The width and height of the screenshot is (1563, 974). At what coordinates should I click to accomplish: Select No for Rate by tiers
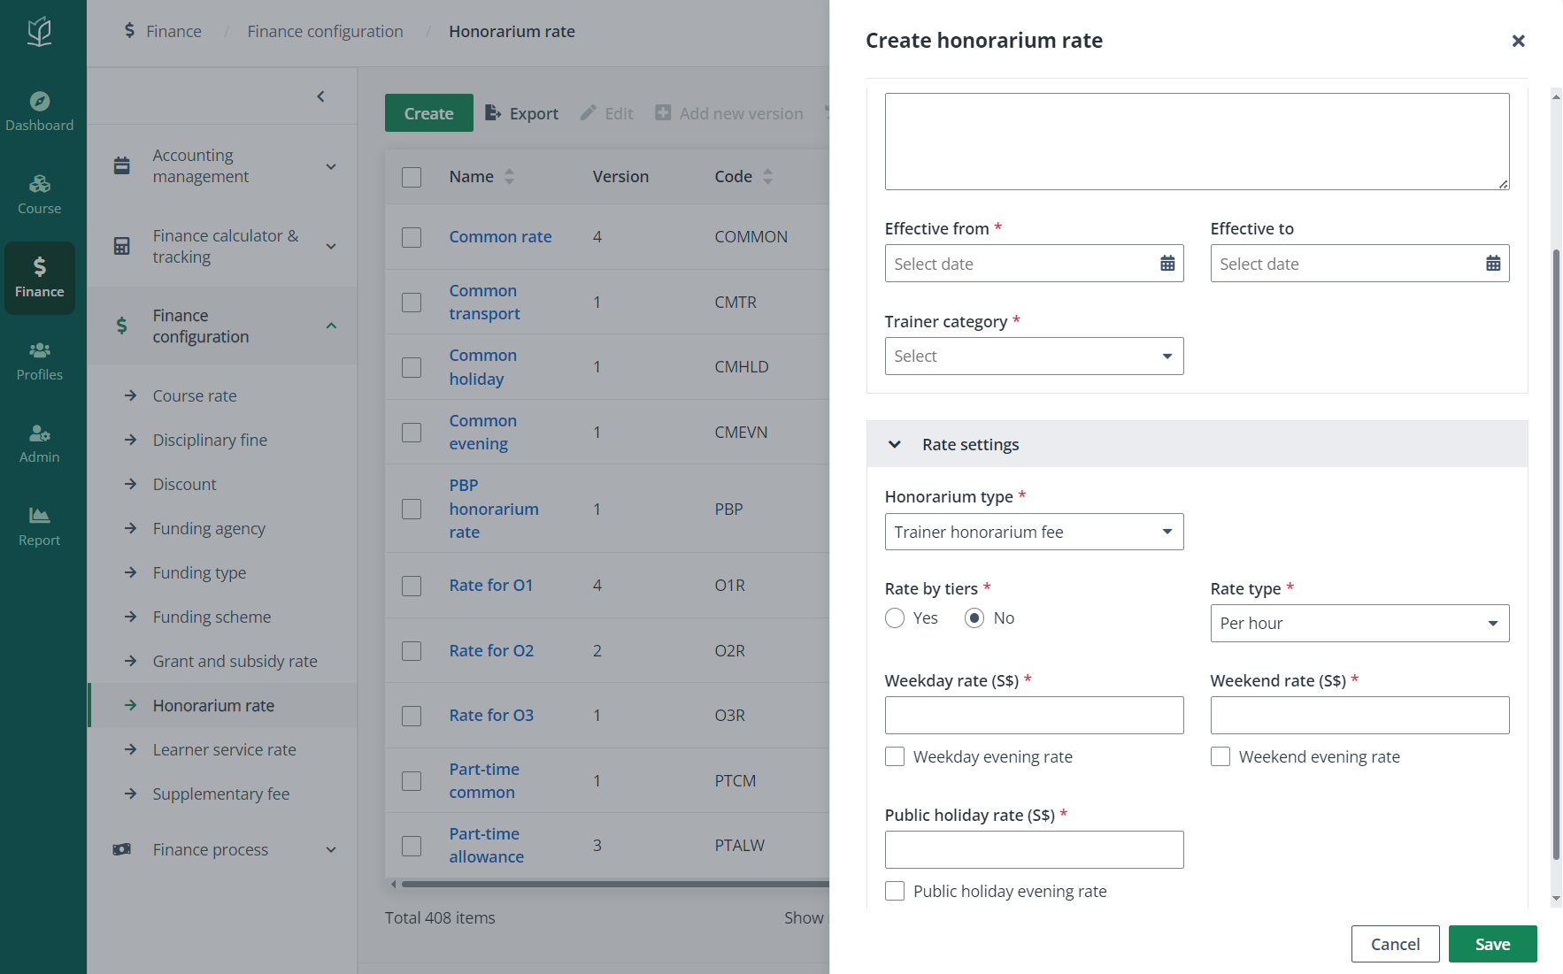(974, 617)
